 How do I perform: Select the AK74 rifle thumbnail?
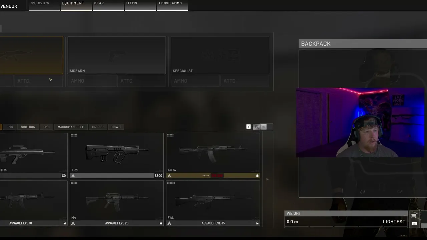(x=213, y=153)
